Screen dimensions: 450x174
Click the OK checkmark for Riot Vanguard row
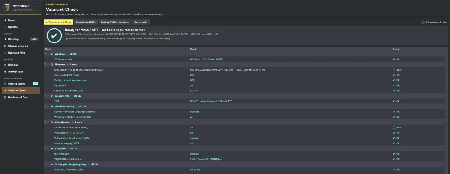[x=394, y=154]
